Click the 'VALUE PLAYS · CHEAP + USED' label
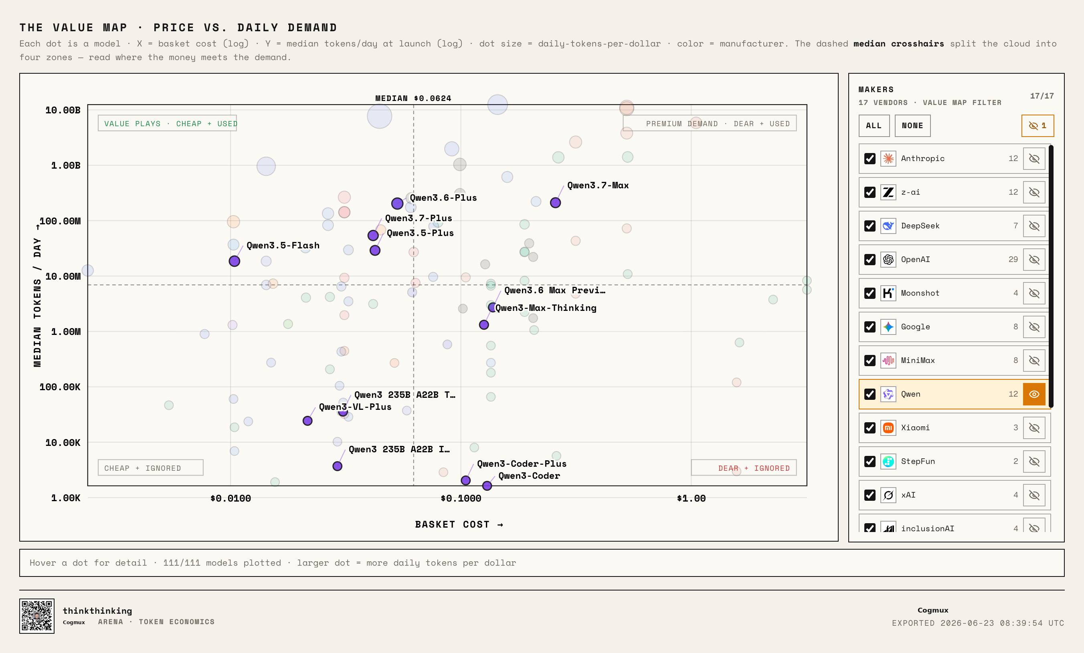Screen dimensions: 1084x653 pyautogui.click(x=171, y=123)
